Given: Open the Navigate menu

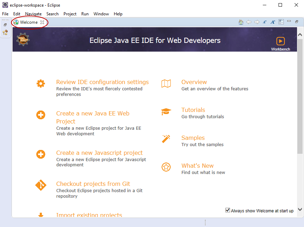Looking at the screenshot, I should point(34,14).
